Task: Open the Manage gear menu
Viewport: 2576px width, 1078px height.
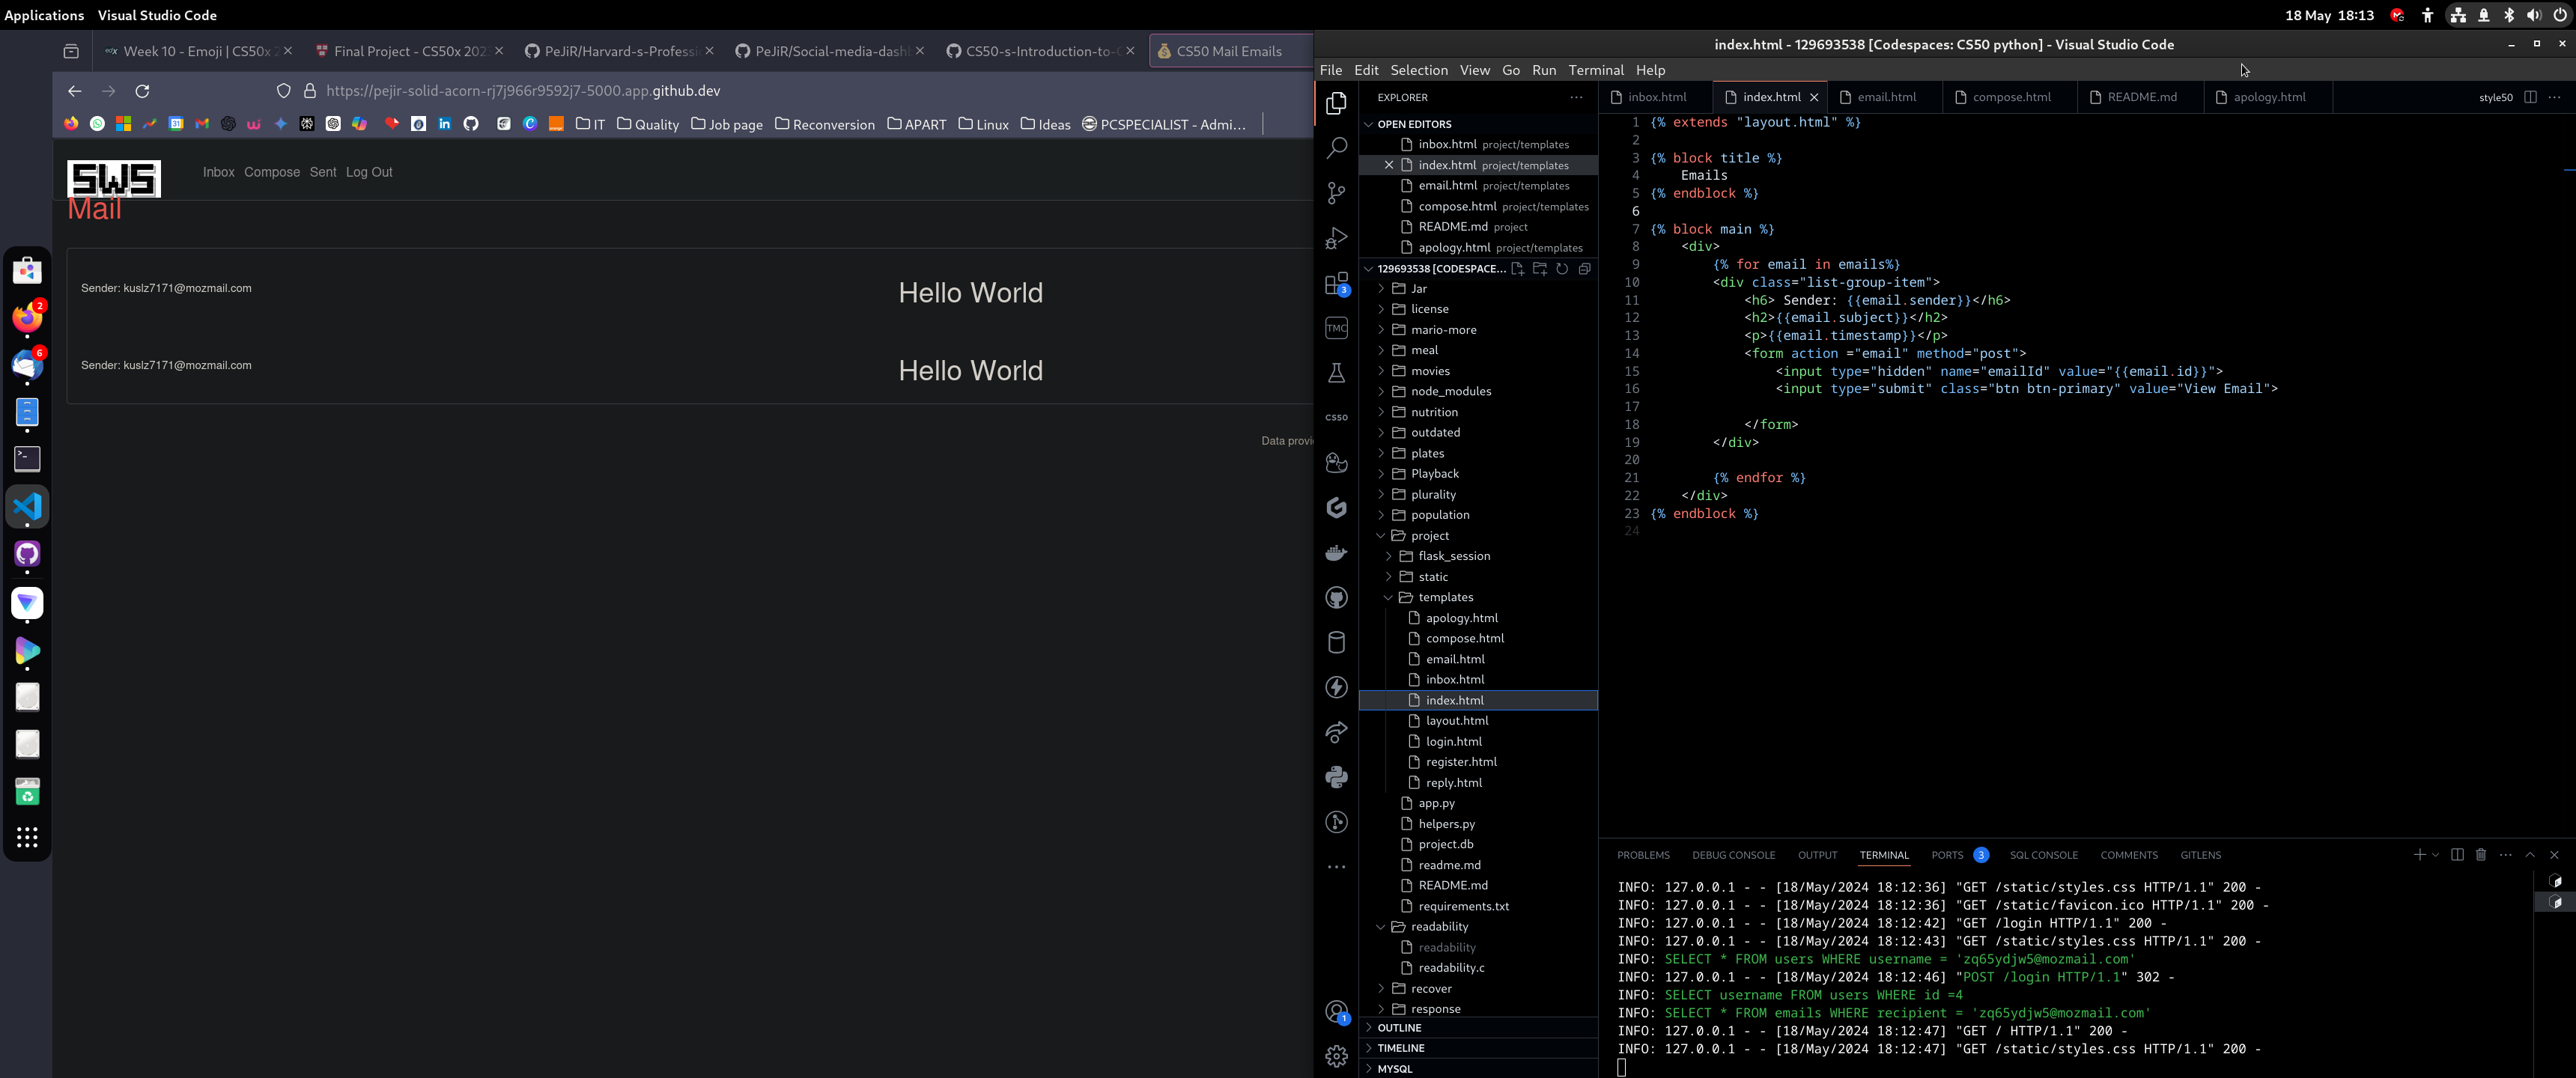Action: tap(1336, 1056)
